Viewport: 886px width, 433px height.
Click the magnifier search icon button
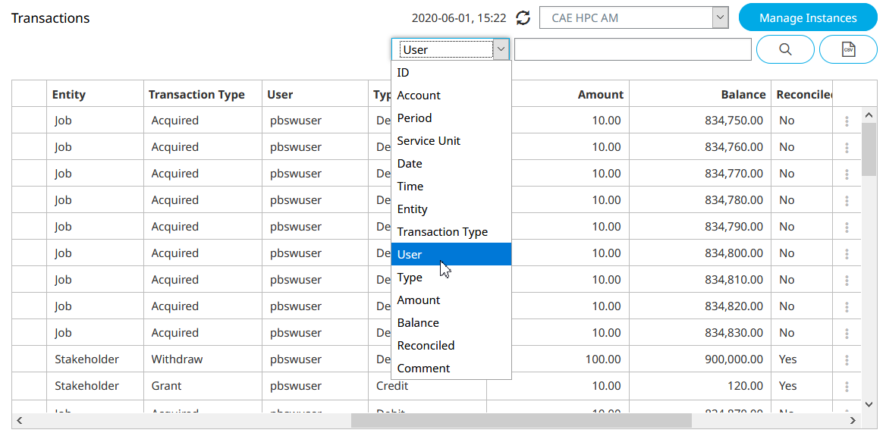pyautogui.click(x=785, y=49)
